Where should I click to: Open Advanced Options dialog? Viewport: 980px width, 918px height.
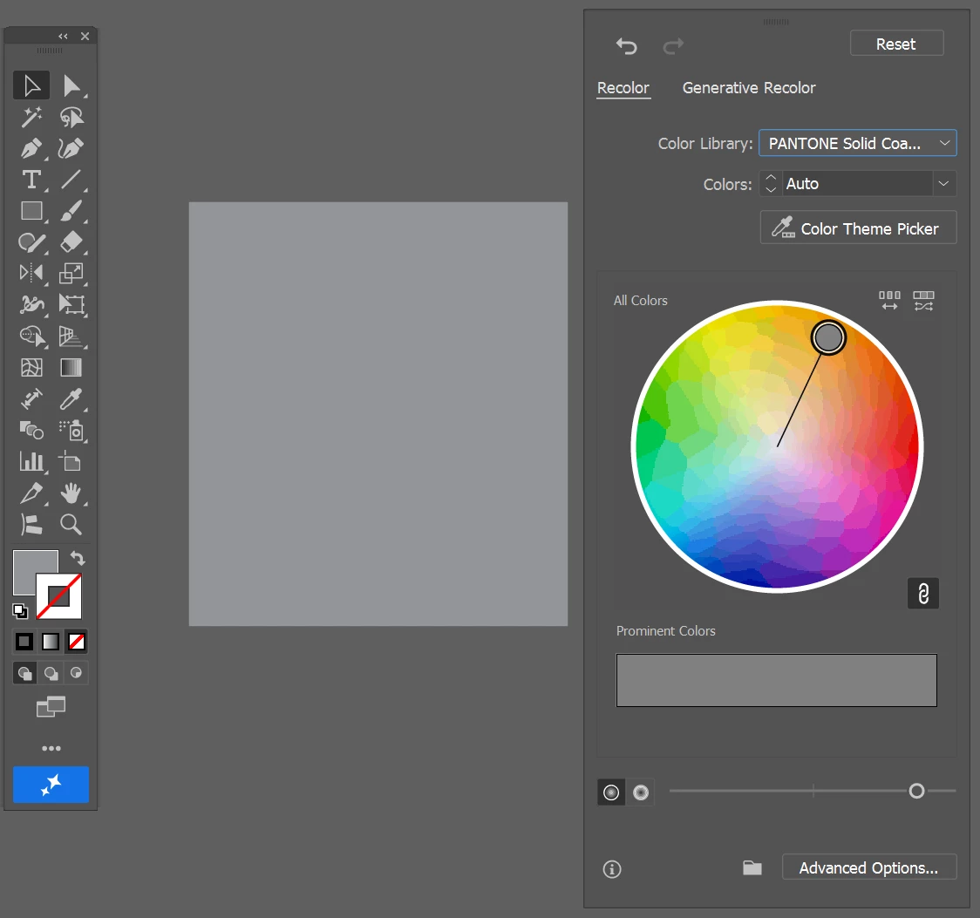(868, 867)
